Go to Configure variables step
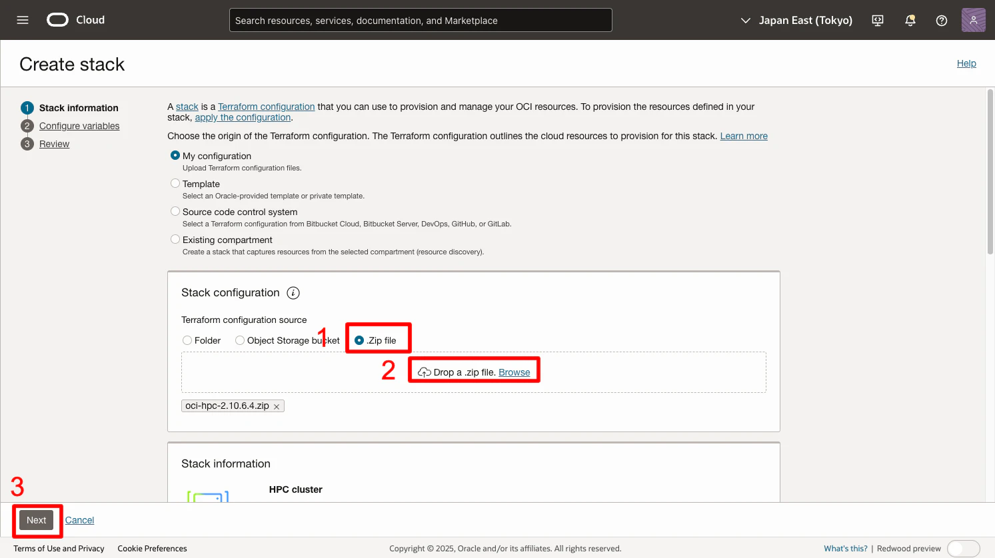The image size is (995, 558). [x=79, y=126]
